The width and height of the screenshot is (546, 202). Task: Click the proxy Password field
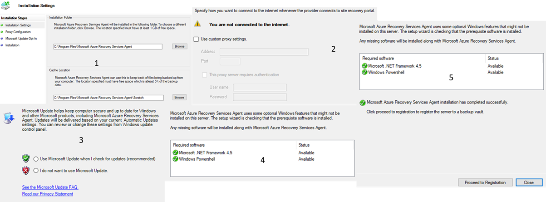(x=259, y=97)
